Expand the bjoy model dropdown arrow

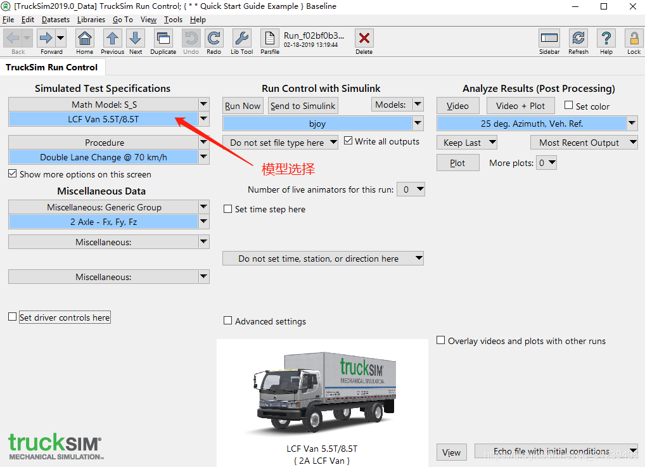[x=418, y=124]
